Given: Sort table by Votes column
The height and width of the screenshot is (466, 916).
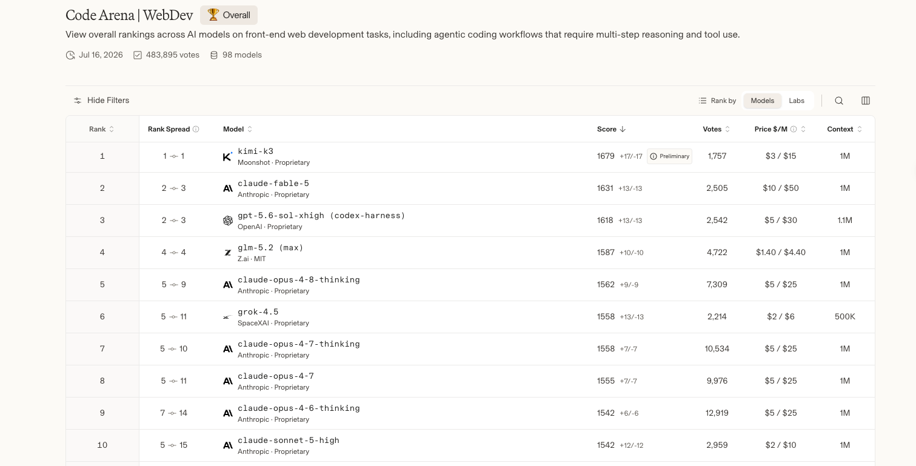Looking at the screenshot, I should click(717, 129).
